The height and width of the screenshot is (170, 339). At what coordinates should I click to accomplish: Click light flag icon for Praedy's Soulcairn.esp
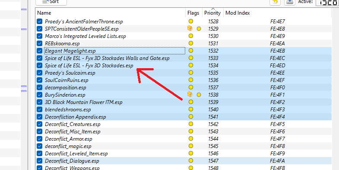click(191, 72)
